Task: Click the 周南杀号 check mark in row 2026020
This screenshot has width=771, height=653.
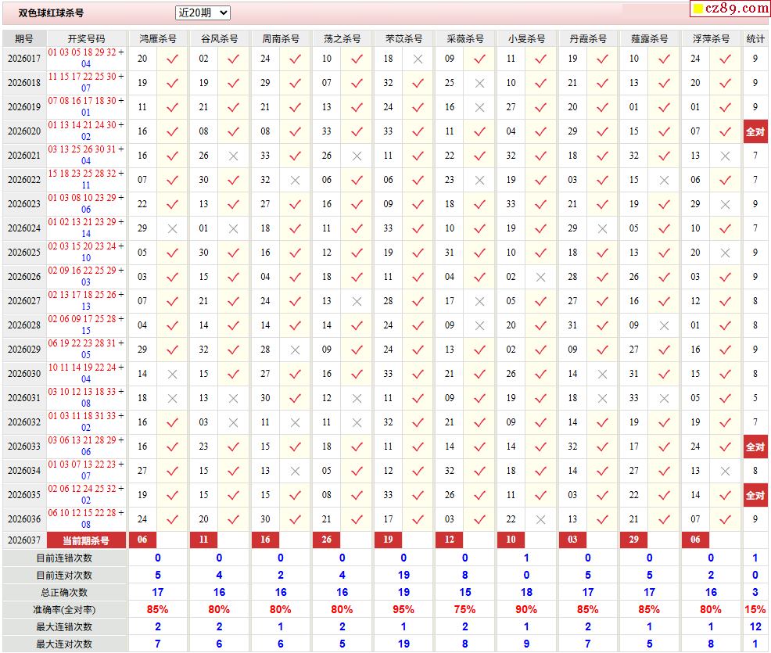Action: (x=296, y=131)
